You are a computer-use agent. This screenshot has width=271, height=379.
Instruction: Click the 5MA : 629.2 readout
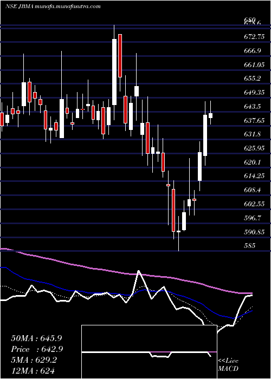point(34,361)
